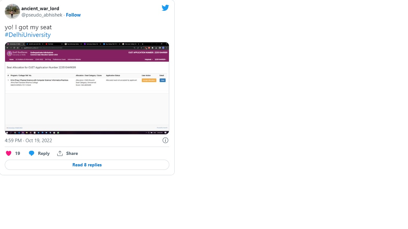Click the reply speech bubble icon
Image resolution: width=408 pixels, height=229 pixels.
click(x=32, y=153)
